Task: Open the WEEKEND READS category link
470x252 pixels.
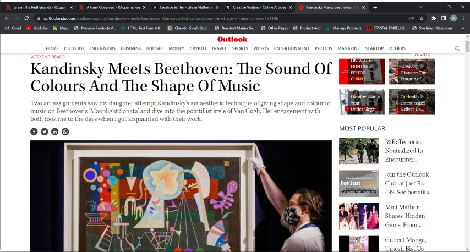Action: pos(47,57)
